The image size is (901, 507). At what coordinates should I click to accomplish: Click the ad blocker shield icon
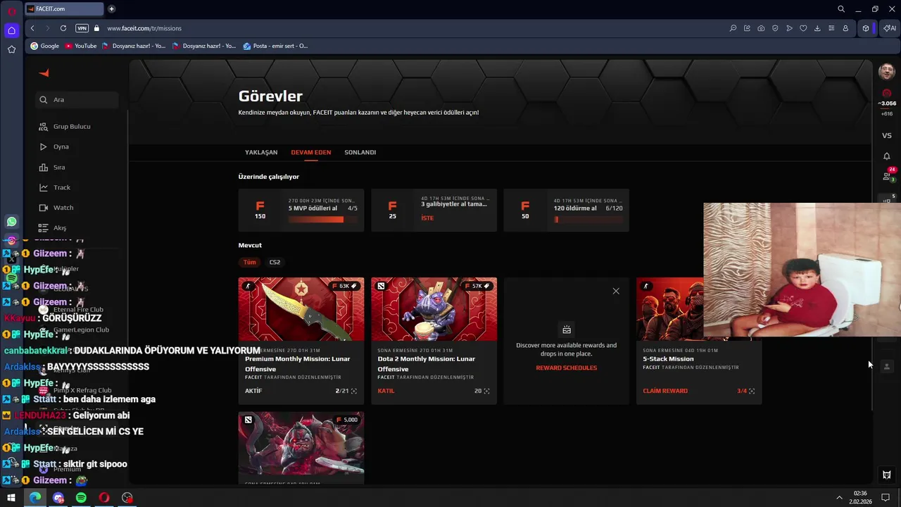coord(775,28)
